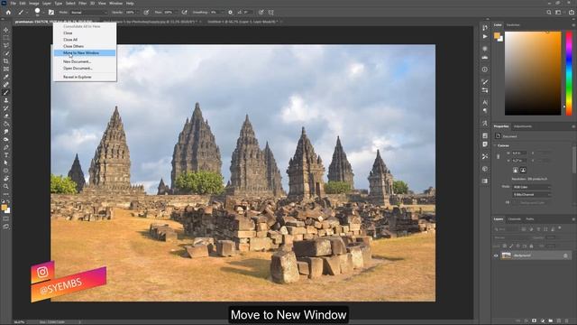This screenshot has width=577, height=325.
Task: Click the canvas Width input field
Action: [519, 153]
